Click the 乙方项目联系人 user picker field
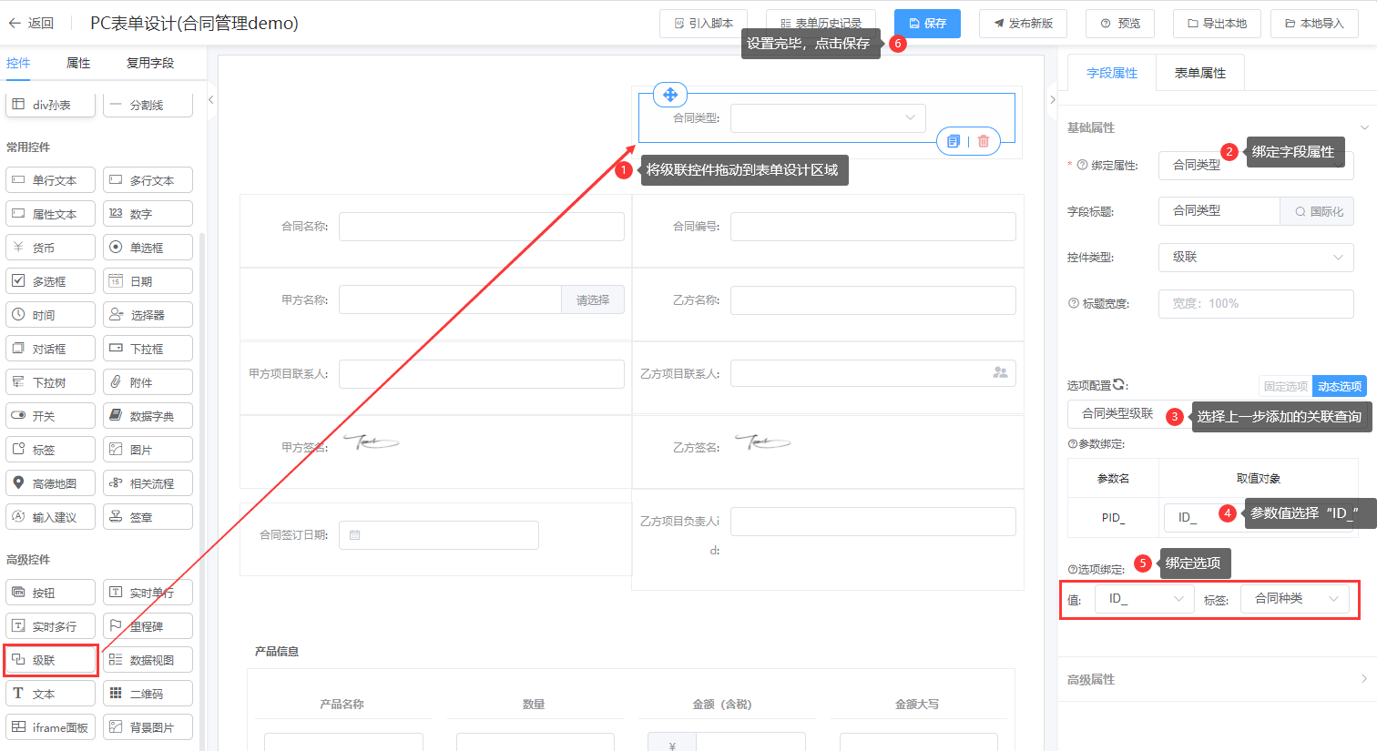1377x751 pixels. pos(873,373)
